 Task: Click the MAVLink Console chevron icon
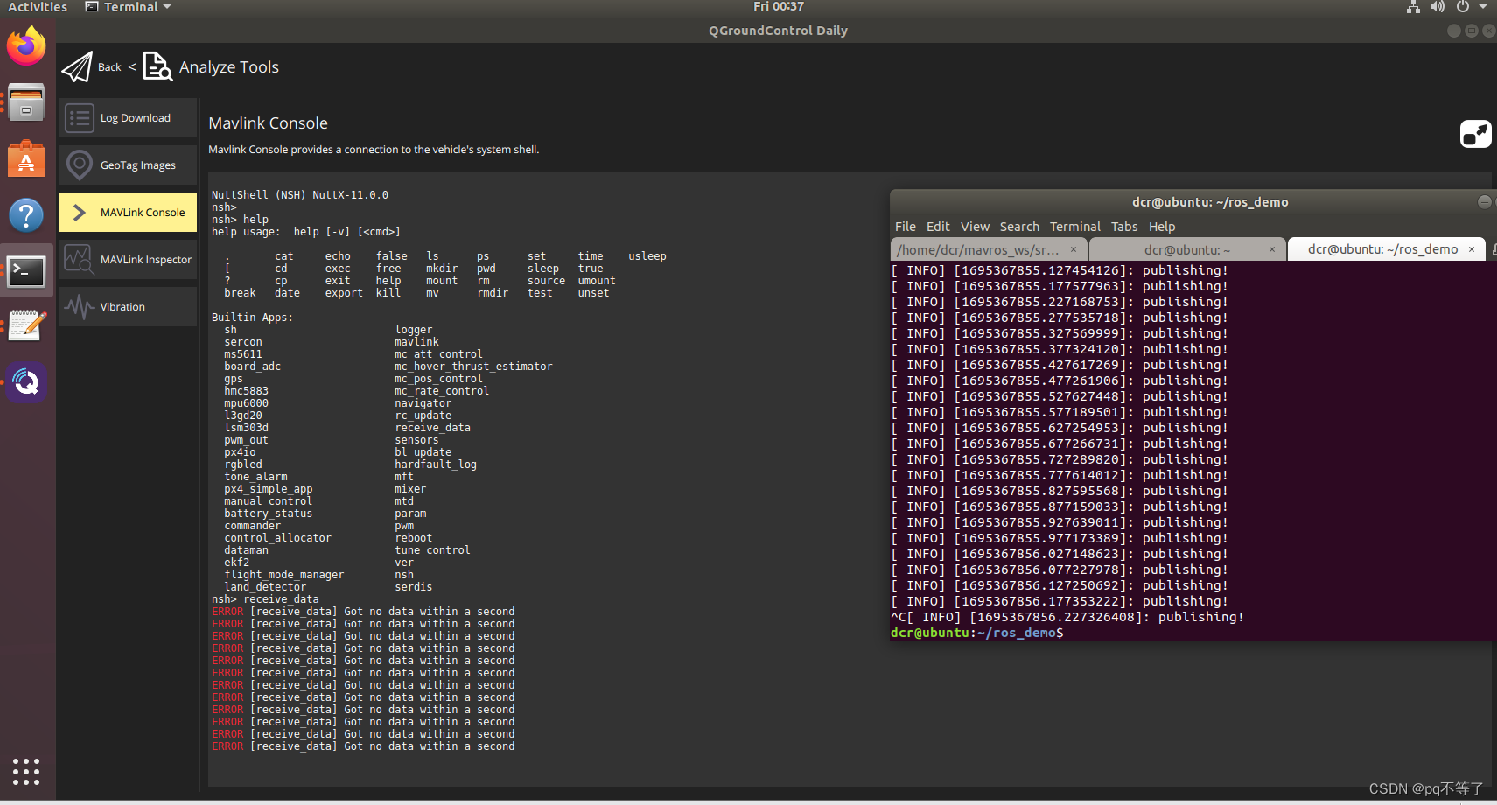[79, 213]
